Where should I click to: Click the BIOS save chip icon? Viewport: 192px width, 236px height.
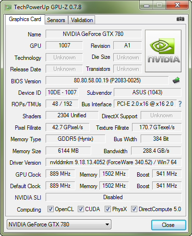coord(176,80)
